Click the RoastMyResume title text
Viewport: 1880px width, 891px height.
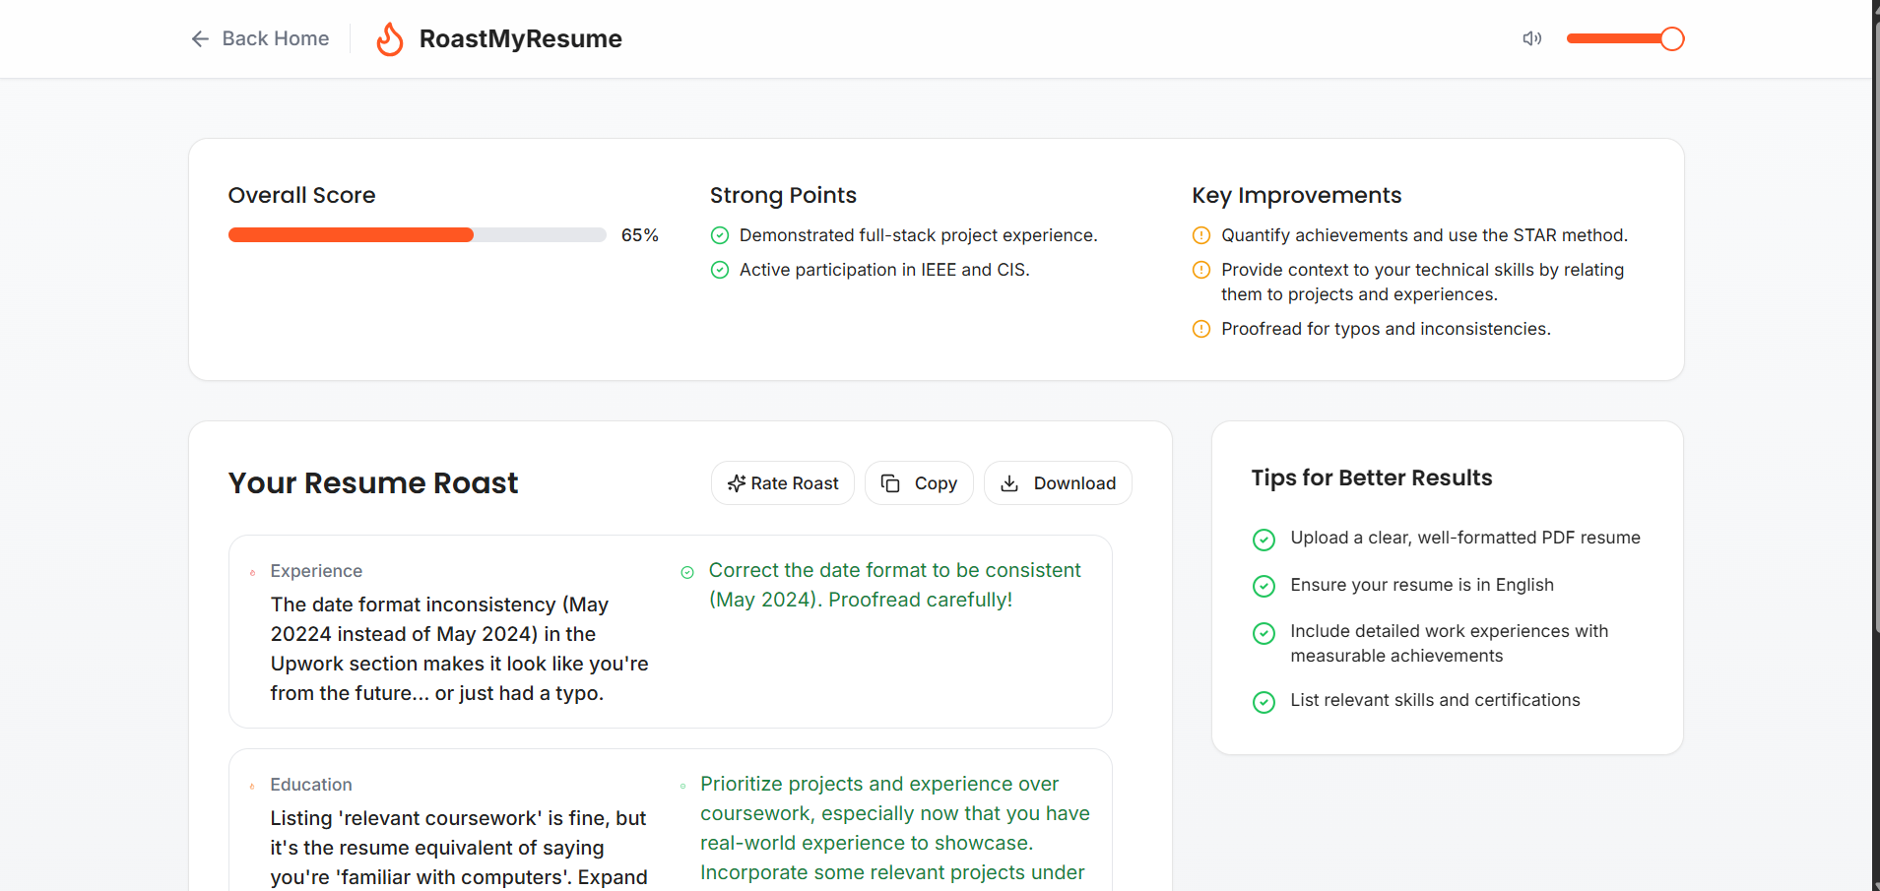[x=520, y=39]
